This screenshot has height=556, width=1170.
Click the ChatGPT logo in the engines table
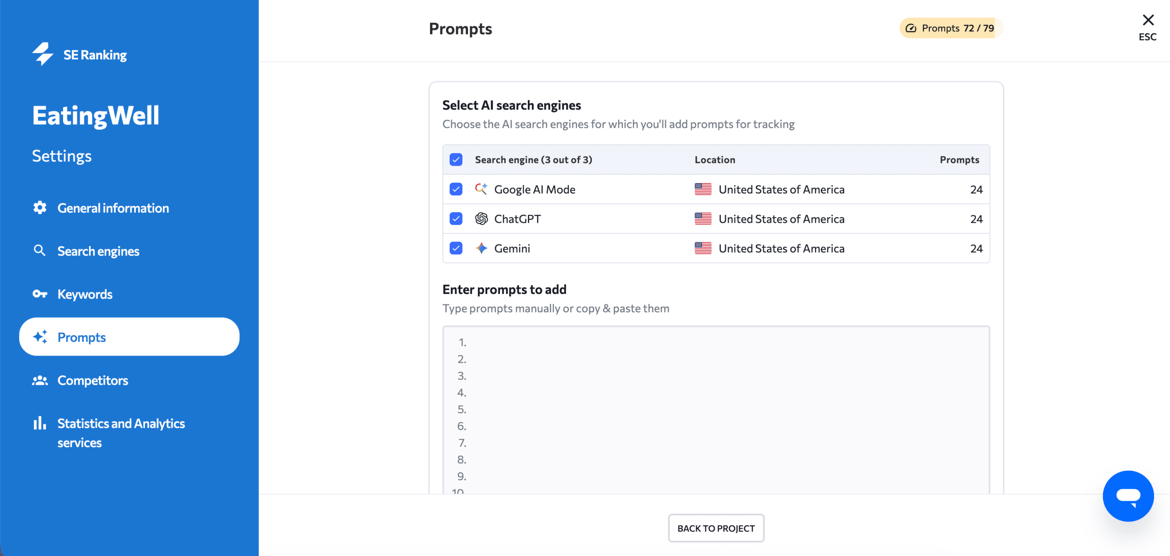pyautogui.click(x=481, y=219)
